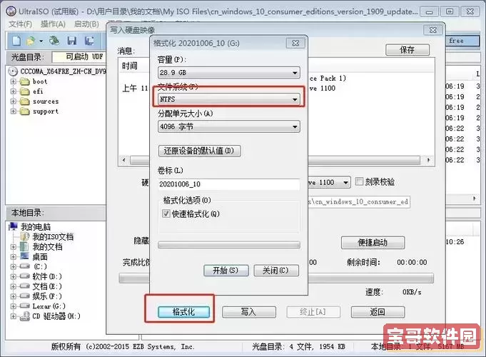The width and height of the screenshot is (486, 357).
Task: Click the CD 驱动器 (H:) drive icon
Action: tap(25, 316)
